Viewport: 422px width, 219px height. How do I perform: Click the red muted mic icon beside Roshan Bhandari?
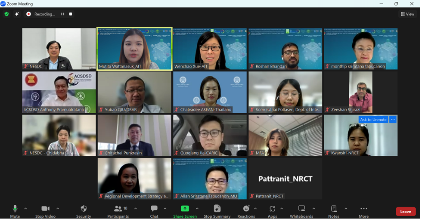click(x=252, y=66)
